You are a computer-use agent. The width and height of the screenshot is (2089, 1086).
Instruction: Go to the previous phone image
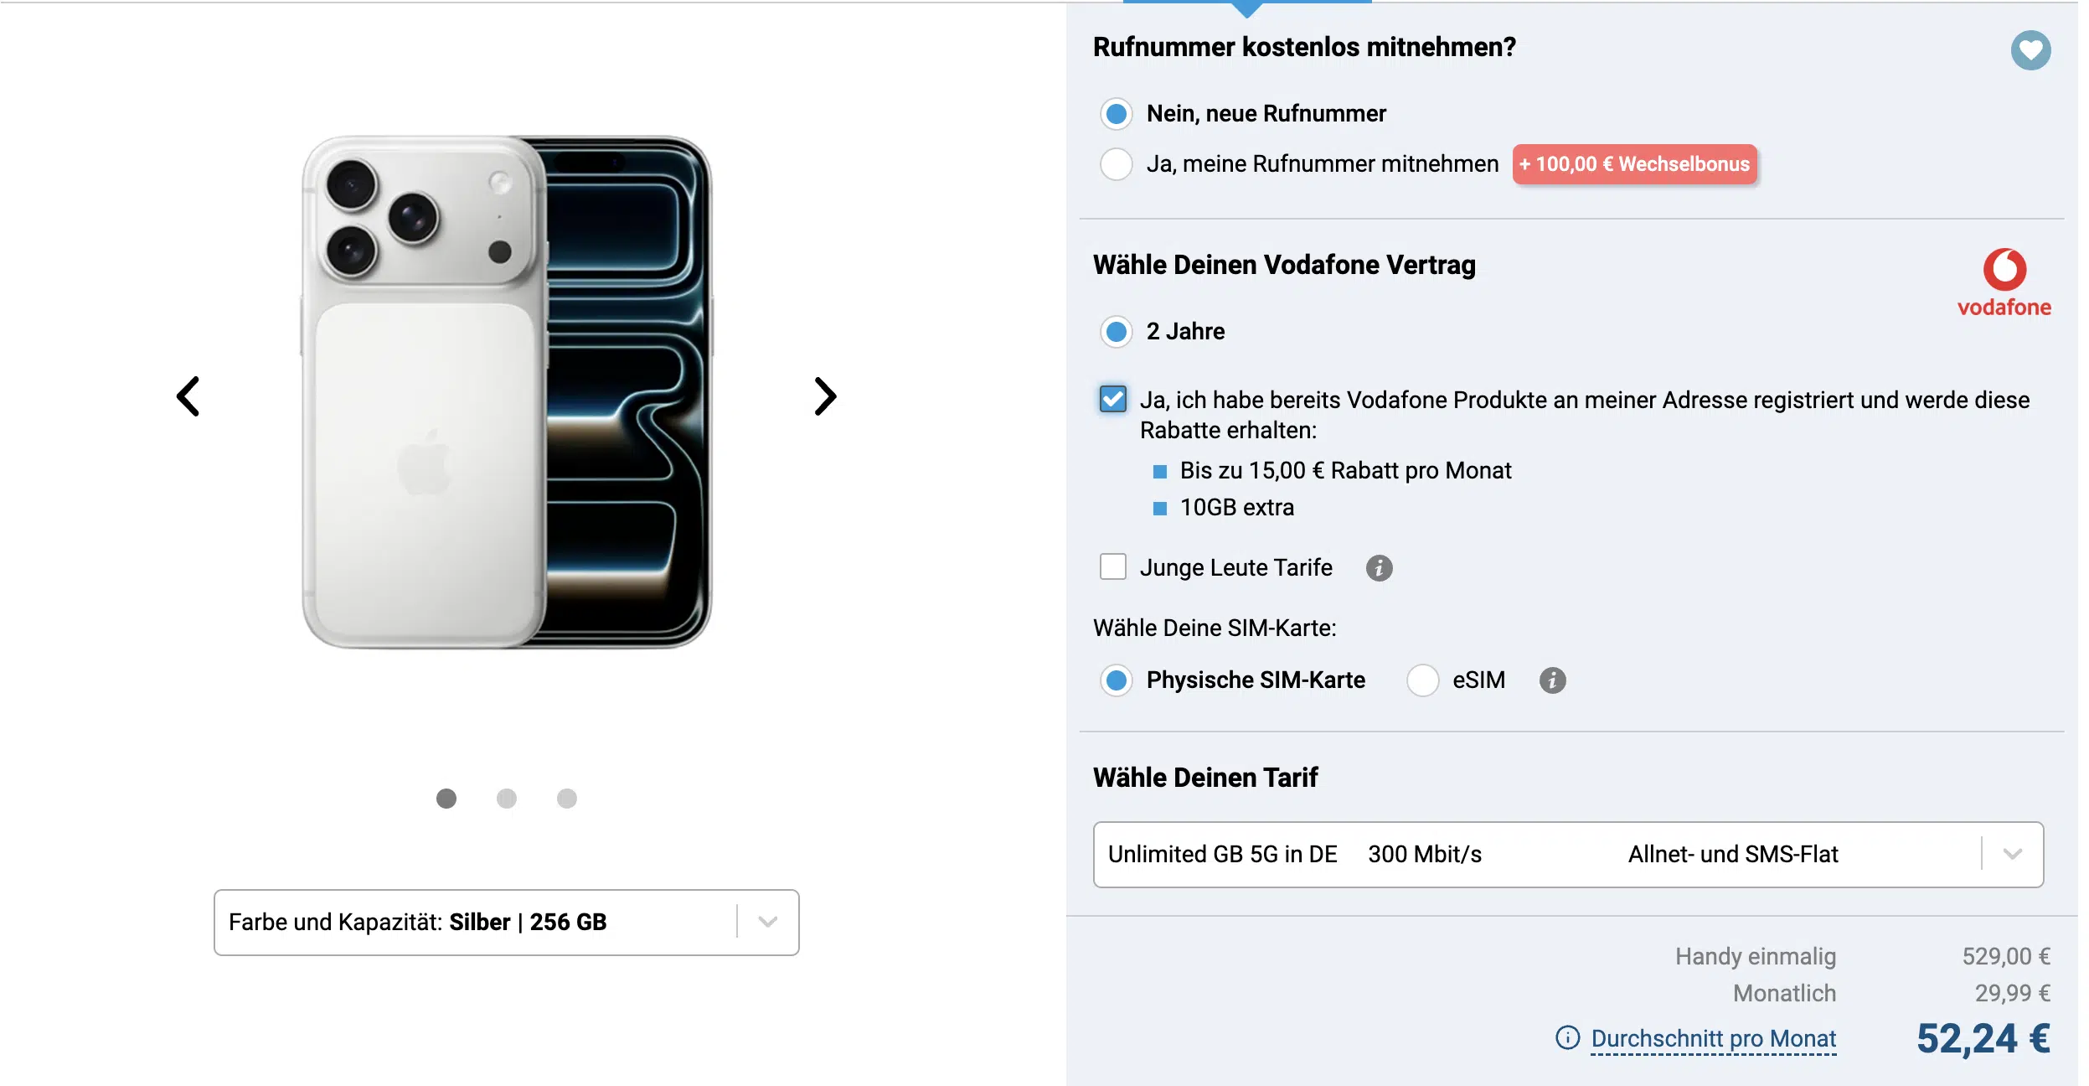coord(188,396)
